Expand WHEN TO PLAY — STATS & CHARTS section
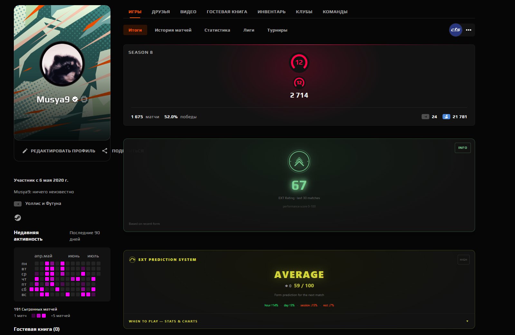 tap(299, 321)
